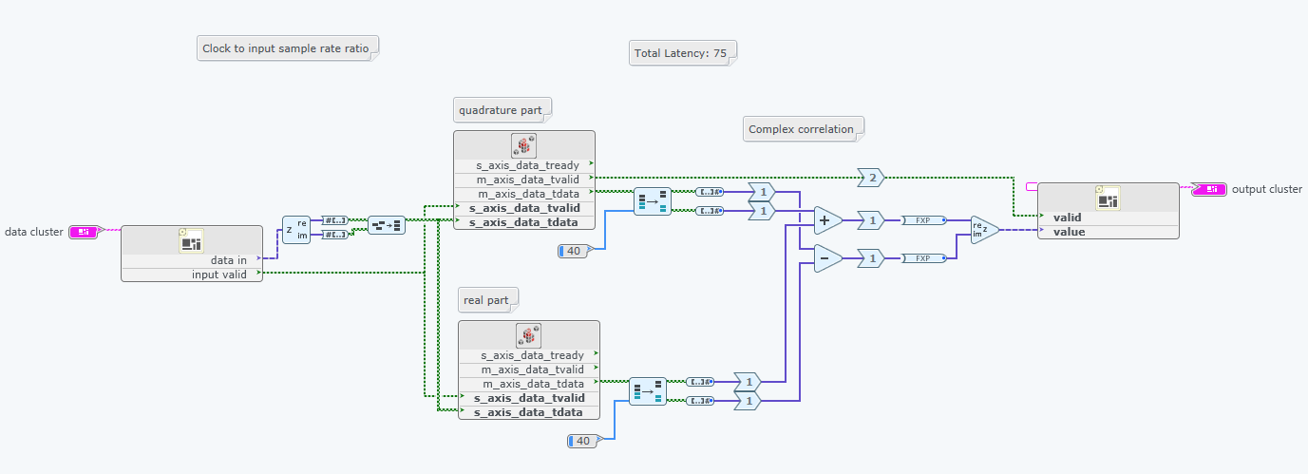Click the output cluster terminal icon
1308x474 pixels.
pos(1208,189)
